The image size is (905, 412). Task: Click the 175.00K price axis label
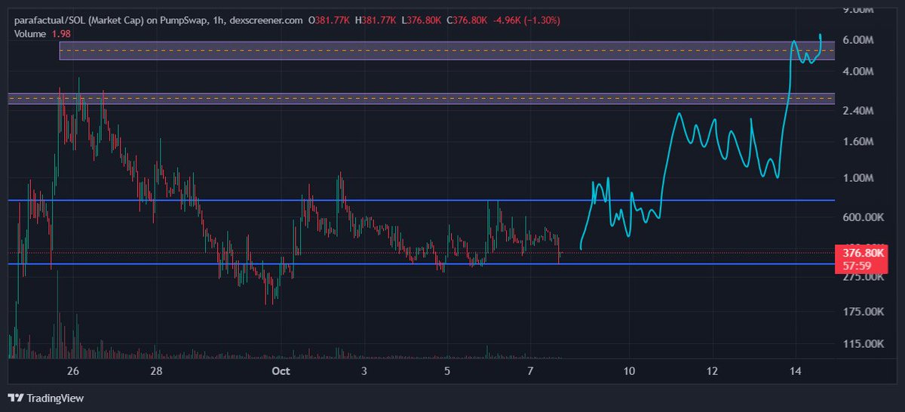[865, 312]
